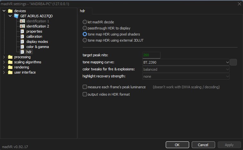Collapse the devices tree node

coord(4,11)
